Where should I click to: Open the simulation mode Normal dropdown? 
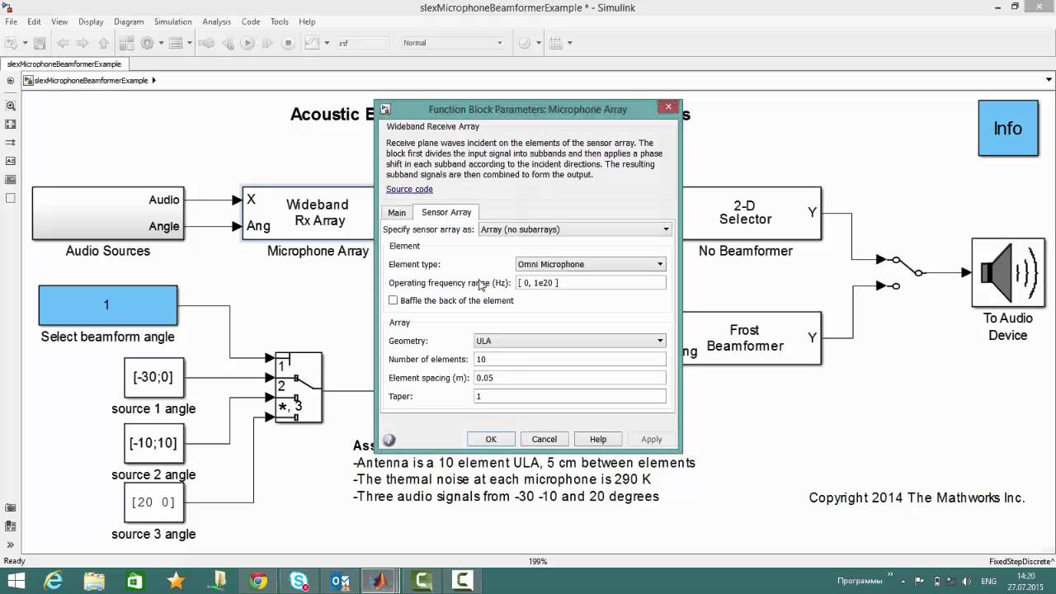tap(452, 43)
